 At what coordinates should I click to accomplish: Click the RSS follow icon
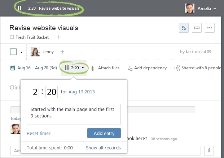[x=184, y=28]
